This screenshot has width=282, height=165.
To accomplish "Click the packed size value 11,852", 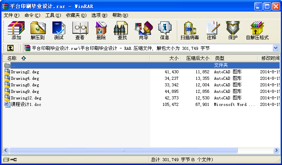I will point(202,72).
